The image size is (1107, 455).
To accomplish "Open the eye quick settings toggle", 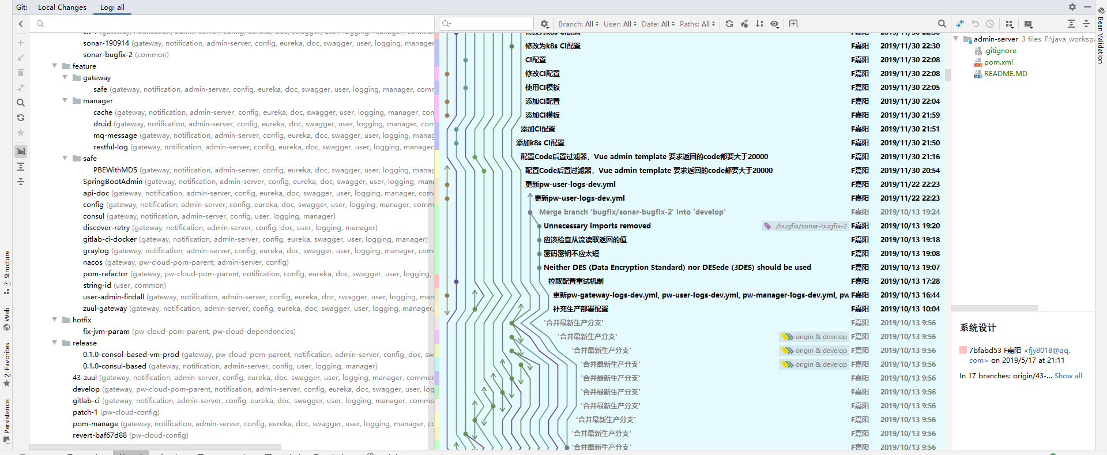I will 774,24.
